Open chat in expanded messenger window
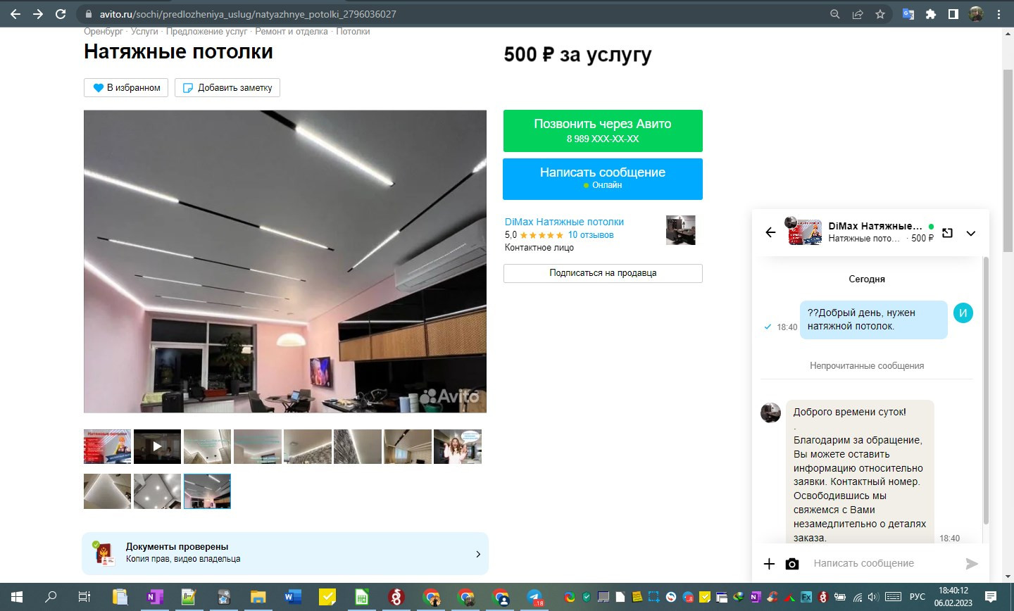 [x=948, y=233]
